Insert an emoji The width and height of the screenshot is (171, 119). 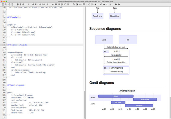[89, 4]
